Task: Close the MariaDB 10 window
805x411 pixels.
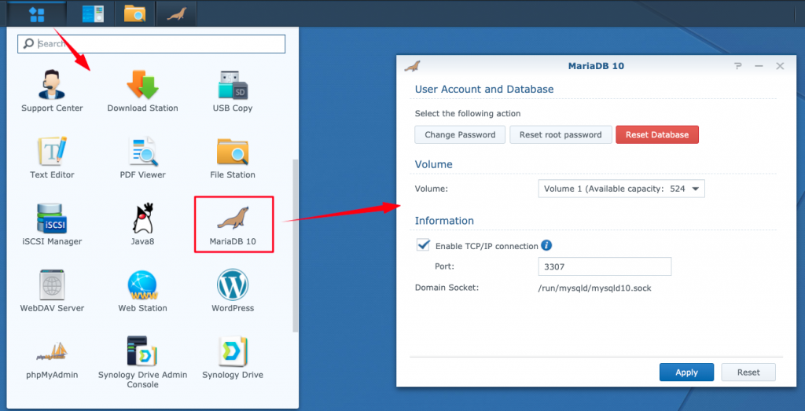Action: [780, 66]
